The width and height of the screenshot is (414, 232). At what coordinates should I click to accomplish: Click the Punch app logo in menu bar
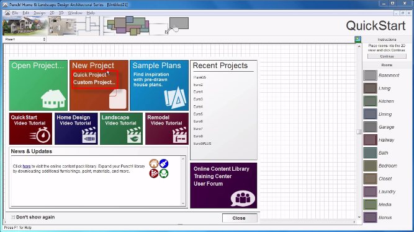tap(7, 12)
